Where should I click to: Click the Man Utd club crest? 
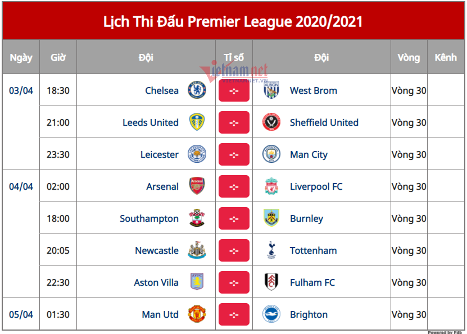[x=197, y=314]
